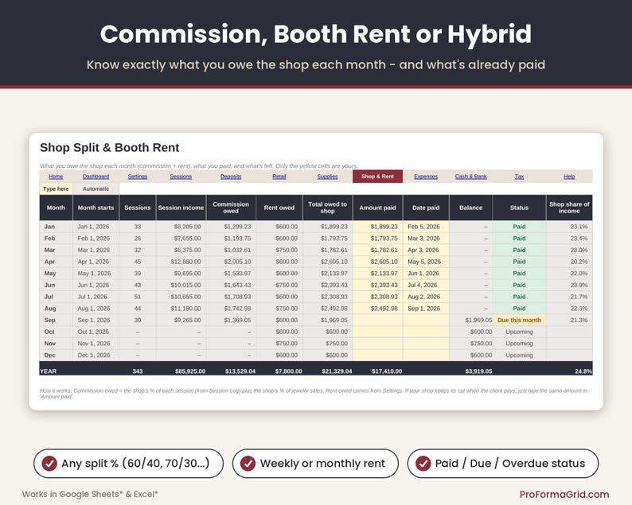Click the 'Month starts' column header
The image size is (632, 505).
pyautogui.click(x=96, y=208)
